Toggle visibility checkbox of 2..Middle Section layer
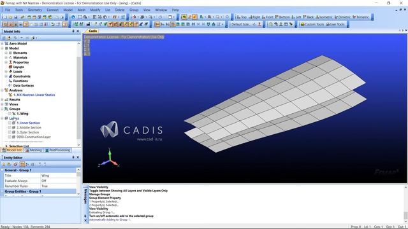Viewport: 408px width, 229px height. pyautogui.click(x=10, y=127)
